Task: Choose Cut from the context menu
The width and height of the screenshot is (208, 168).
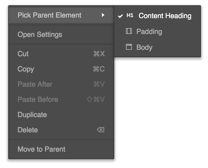Action: coord(61,54)
